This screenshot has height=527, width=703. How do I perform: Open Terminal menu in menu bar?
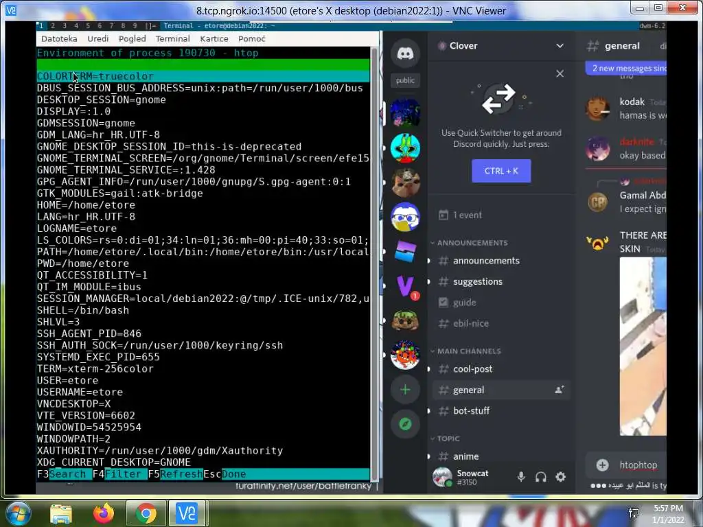[x=172, y=39]
